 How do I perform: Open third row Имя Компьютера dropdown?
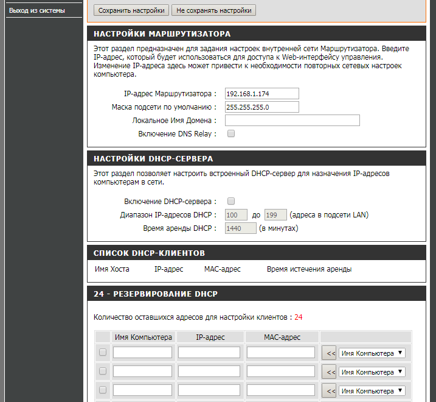tap(372, 390)
